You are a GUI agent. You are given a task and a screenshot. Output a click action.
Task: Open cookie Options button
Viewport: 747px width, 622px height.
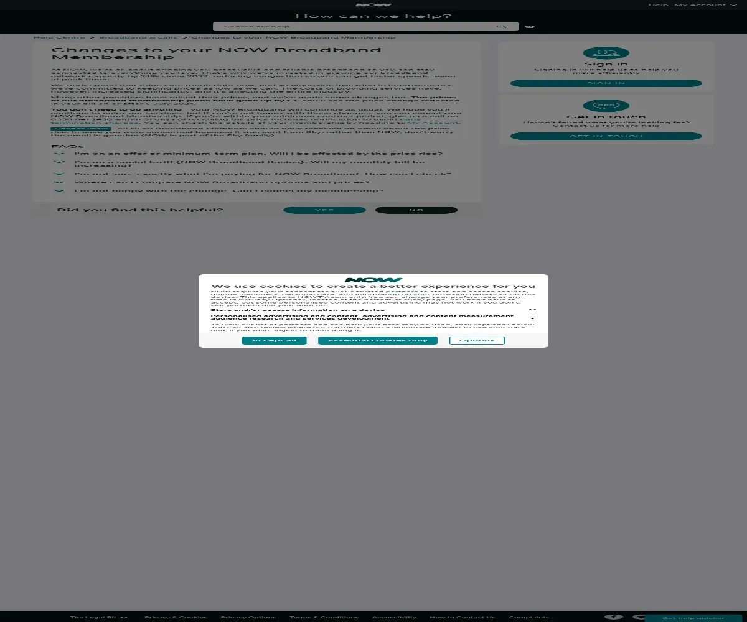477,340
